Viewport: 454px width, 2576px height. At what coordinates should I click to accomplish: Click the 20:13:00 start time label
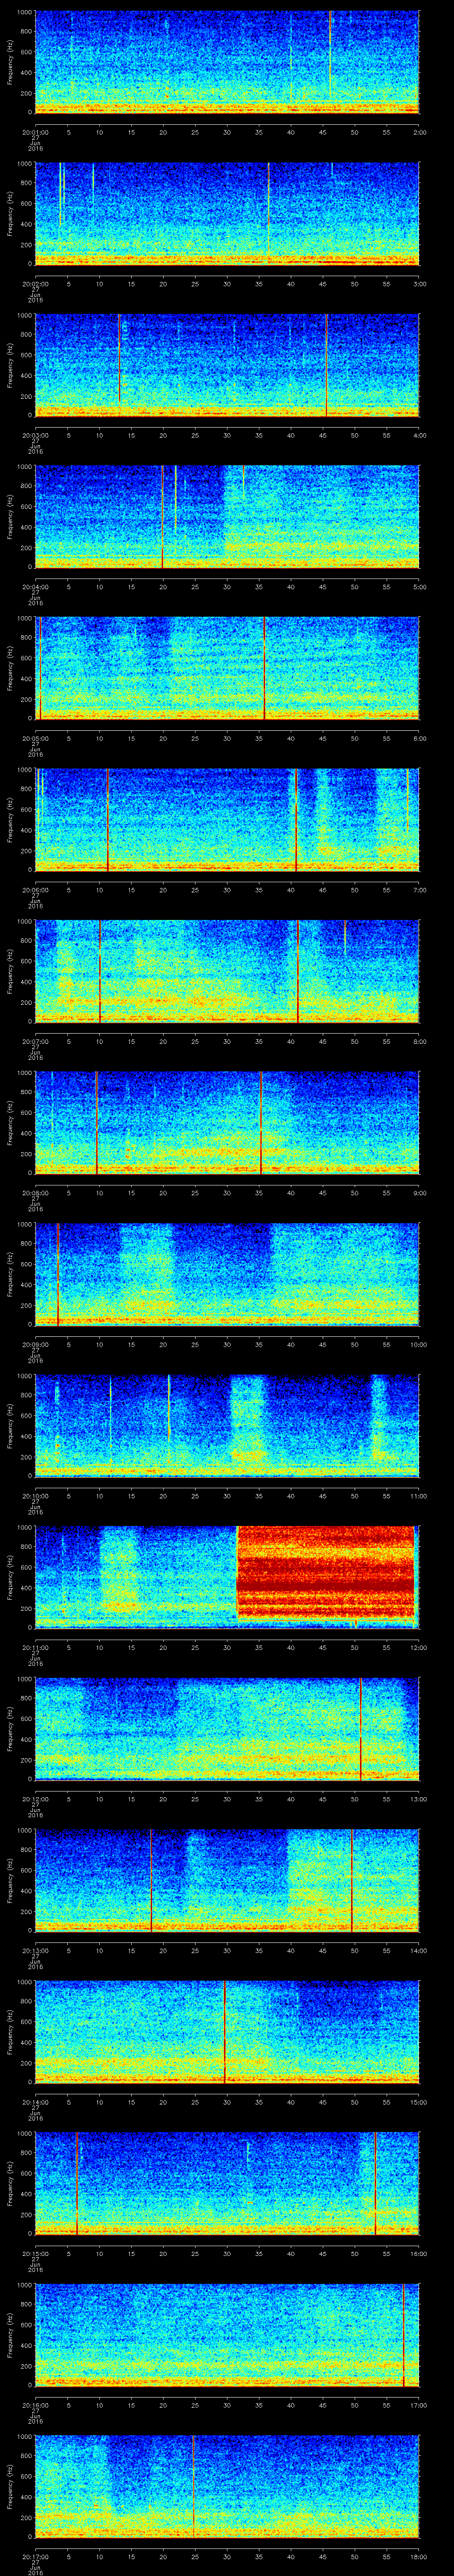pyautogui.click(x=35, y=1950)
